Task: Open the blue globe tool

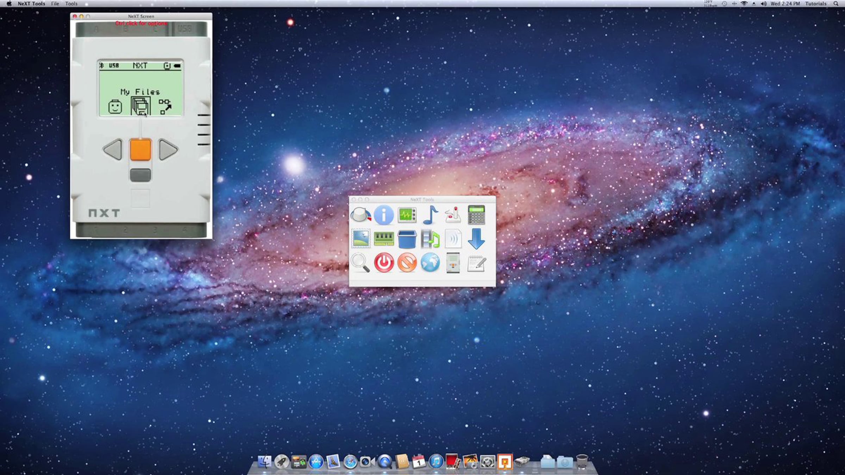Action: point(430,262)
